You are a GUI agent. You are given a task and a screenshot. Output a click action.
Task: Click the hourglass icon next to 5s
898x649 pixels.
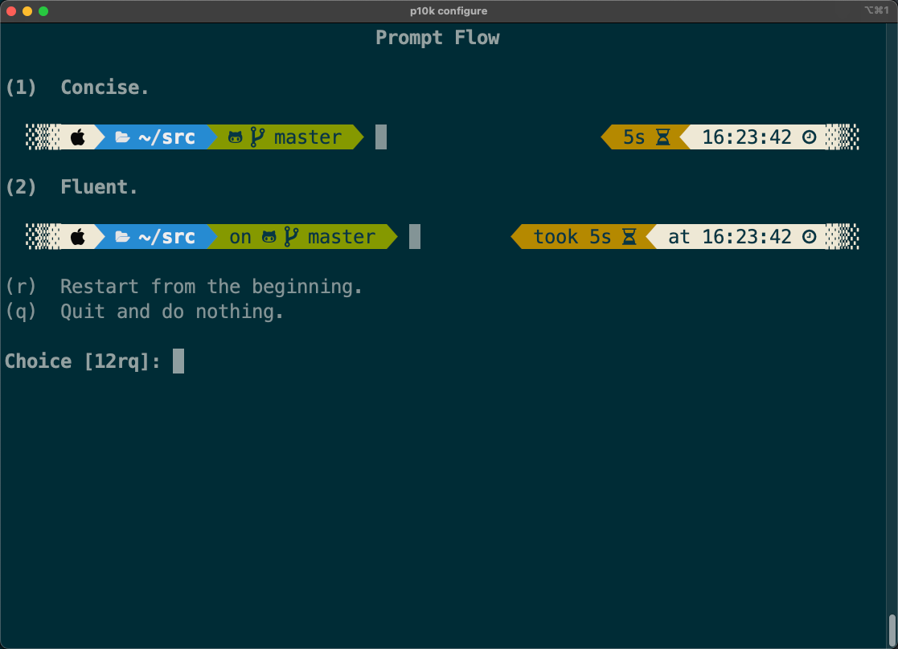tap(662, 137)
